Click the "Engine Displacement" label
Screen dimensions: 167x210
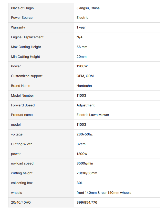point(27,37)
